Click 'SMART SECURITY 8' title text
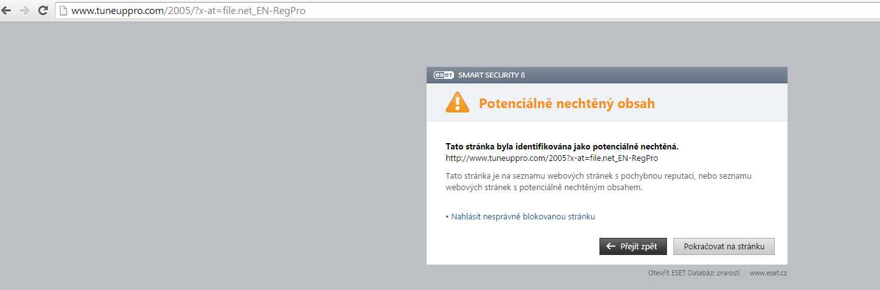The height and width of the screenshot is (290, 880). point(492,75)
